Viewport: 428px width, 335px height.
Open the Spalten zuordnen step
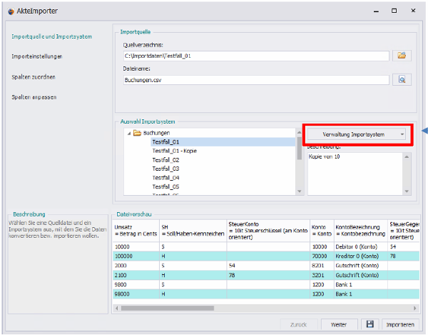point(34,77)
